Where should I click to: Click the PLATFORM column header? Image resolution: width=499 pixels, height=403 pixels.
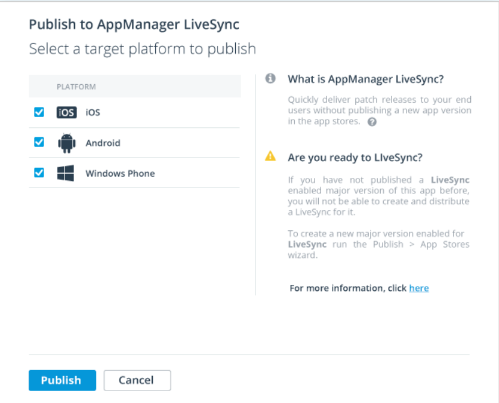(76, 87)
